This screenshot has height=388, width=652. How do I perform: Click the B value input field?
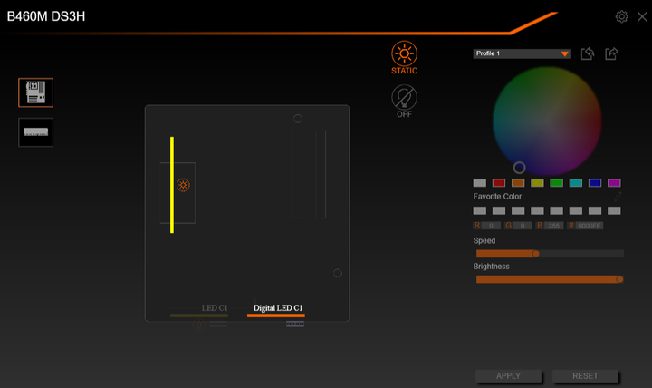[x=554, y=226]
